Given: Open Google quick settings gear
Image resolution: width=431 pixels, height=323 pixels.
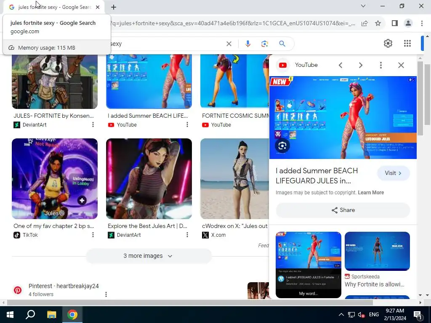Looking at the screenshot, I should point(388,43).
